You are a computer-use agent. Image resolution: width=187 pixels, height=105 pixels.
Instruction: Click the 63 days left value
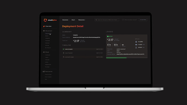(123, 45)
